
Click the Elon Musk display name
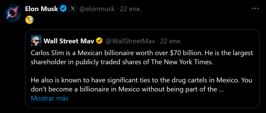tap(41, 9)
